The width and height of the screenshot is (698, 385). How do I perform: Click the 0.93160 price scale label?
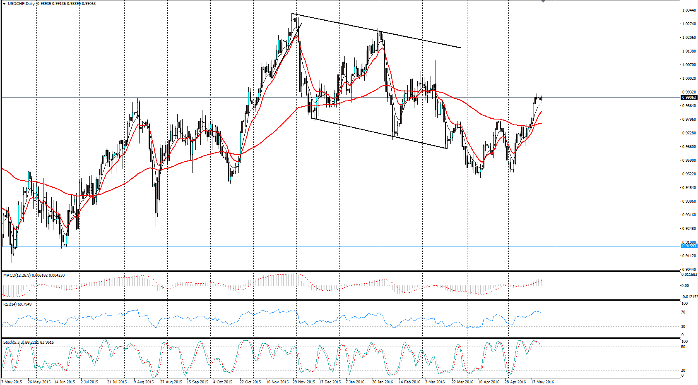pos(689,215)
